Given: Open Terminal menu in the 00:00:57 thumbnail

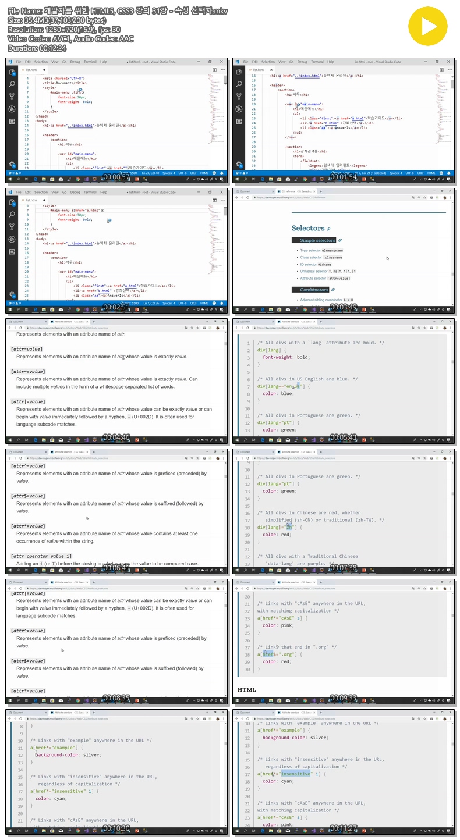Looking at the screenshot, I should [x=90, y=62].
